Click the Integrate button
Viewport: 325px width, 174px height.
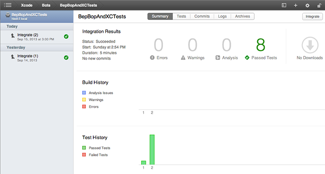point(312,17)
